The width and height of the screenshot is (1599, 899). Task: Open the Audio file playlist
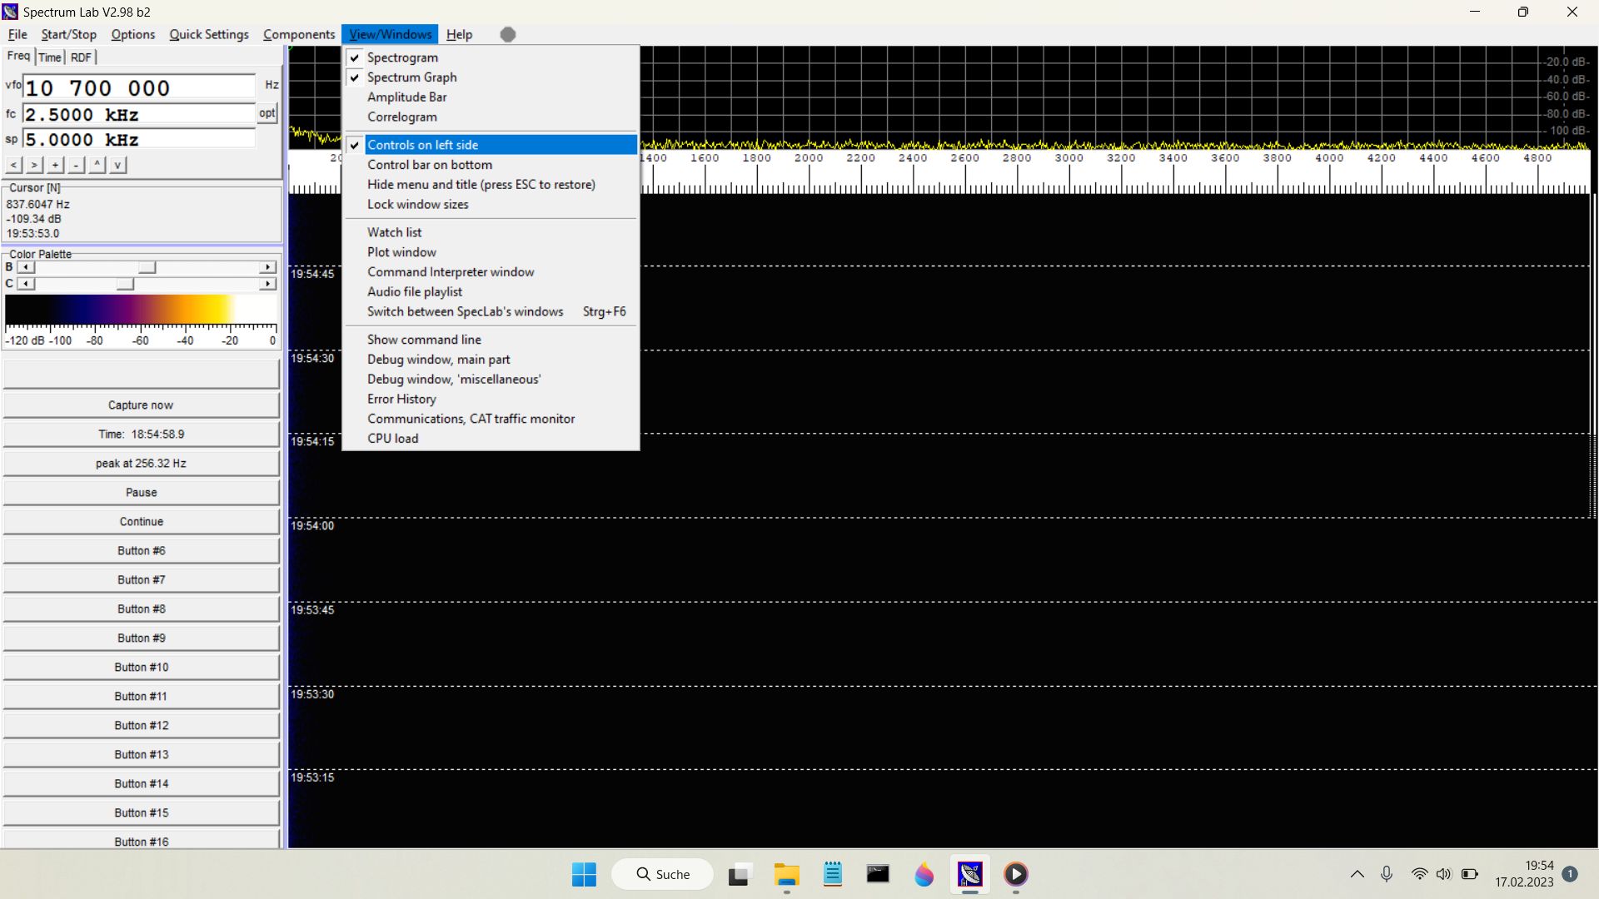pyautogui.click(x=491, y=292)
